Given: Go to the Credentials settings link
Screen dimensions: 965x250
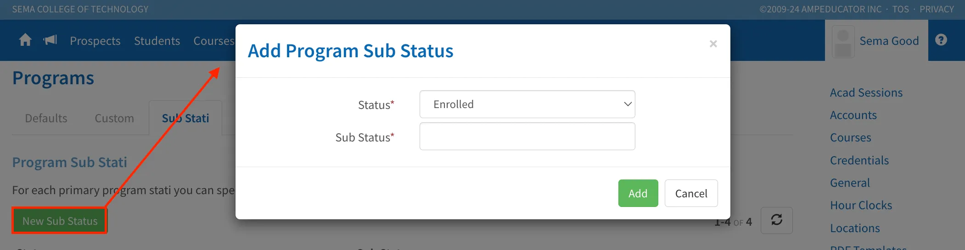Looking at the screenshot, I should tap(859, 160).
